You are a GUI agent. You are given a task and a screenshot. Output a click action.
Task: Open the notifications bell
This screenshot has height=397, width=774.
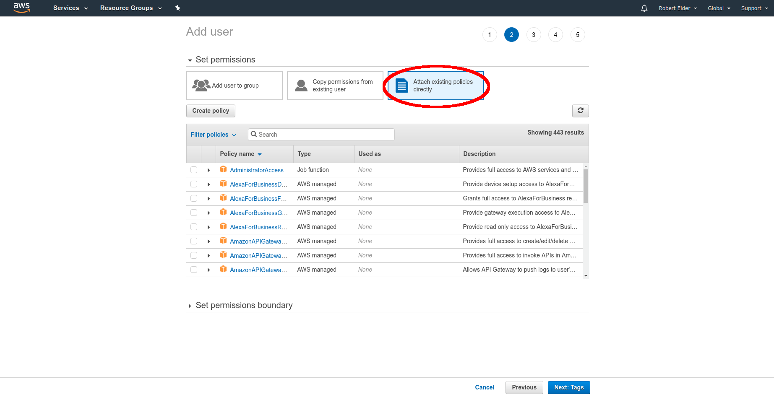[644, 8]
